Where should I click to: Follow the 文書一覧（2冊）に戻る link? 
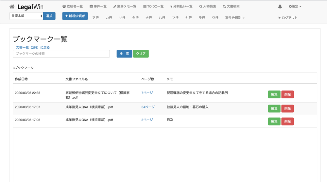click(33, 47)
